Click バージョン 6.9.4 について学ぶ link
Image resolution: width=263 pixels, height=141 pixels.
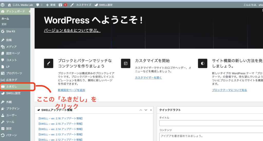click(x=72, y=30)
